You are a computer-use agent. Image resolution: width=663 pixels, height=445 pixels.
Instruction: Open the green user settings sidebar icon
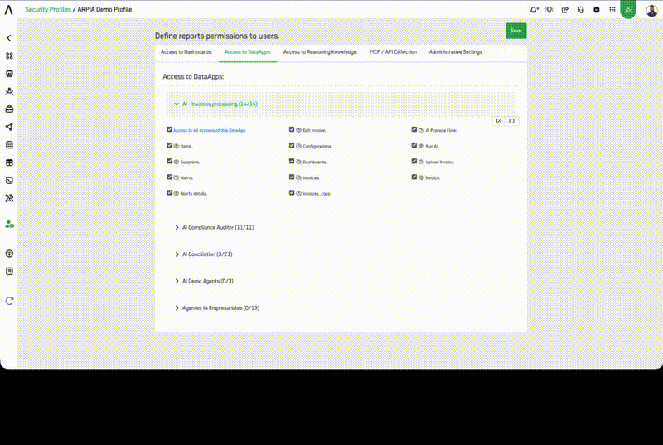point(9,224)
